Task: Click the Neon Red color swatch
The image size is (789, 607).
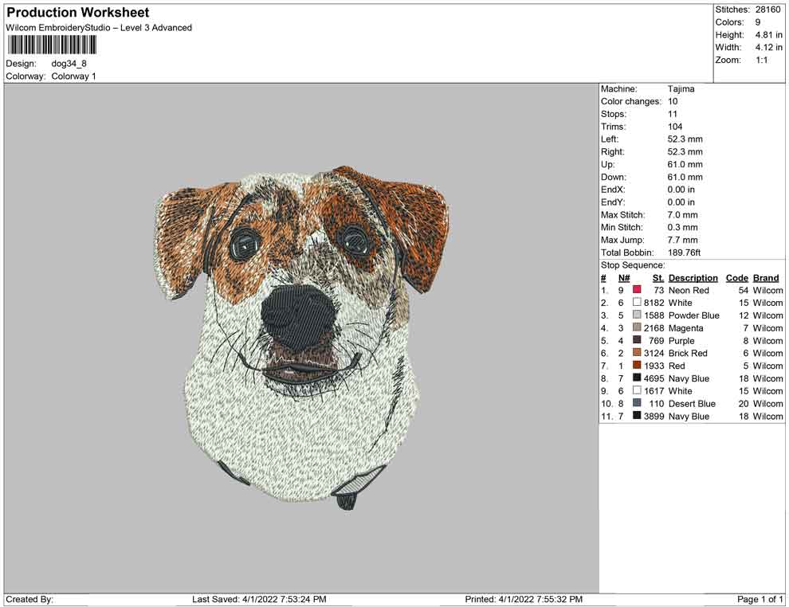Action: pos(637,291)
